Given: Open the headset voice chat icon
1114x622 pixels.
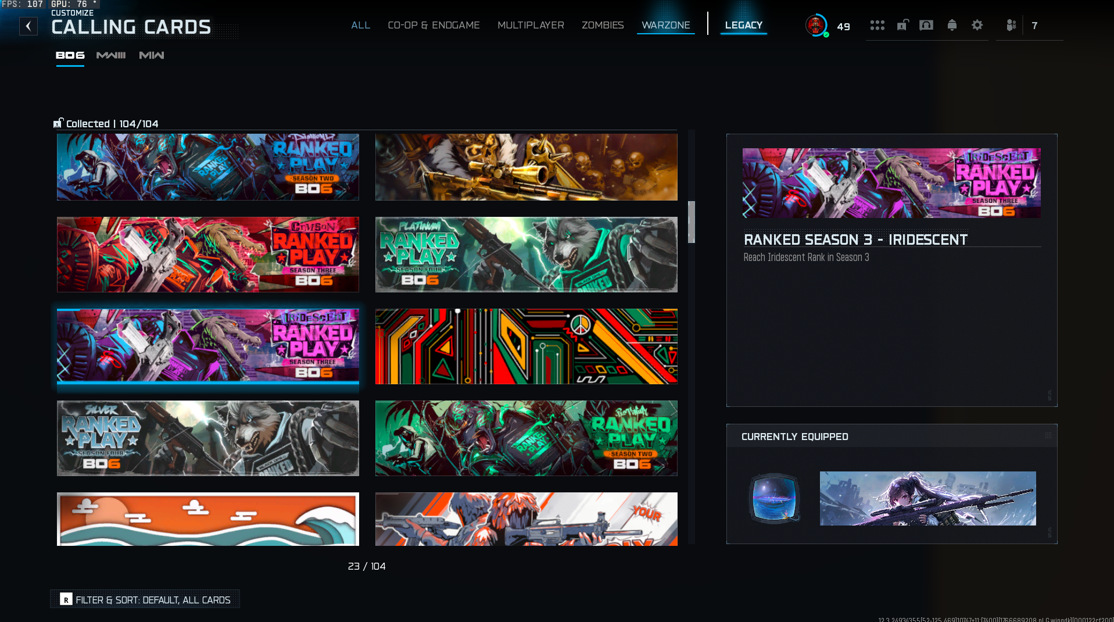Looking at the screenshot, I should click(x=926, y=26).
